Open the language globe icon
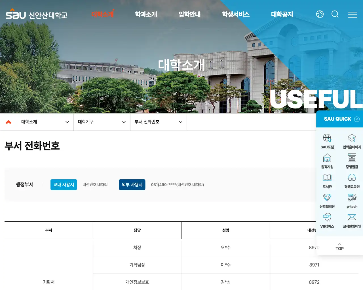This screenshot has width=363, height=290. pyautogui.click(x=320, y=14)
